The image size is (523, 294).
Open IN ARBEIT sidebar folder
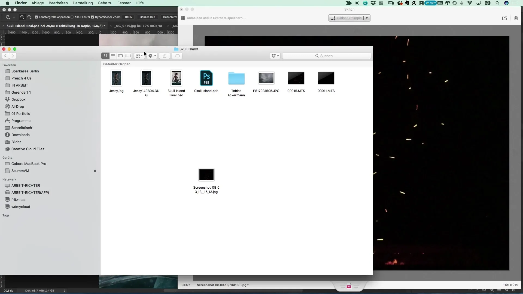point(20,85)
